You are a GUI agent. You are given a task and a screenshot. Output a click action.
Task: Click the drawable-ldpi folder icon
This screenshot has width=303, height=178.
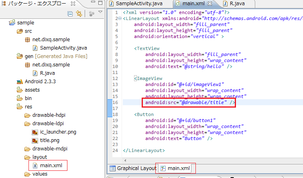coord(27,124)
